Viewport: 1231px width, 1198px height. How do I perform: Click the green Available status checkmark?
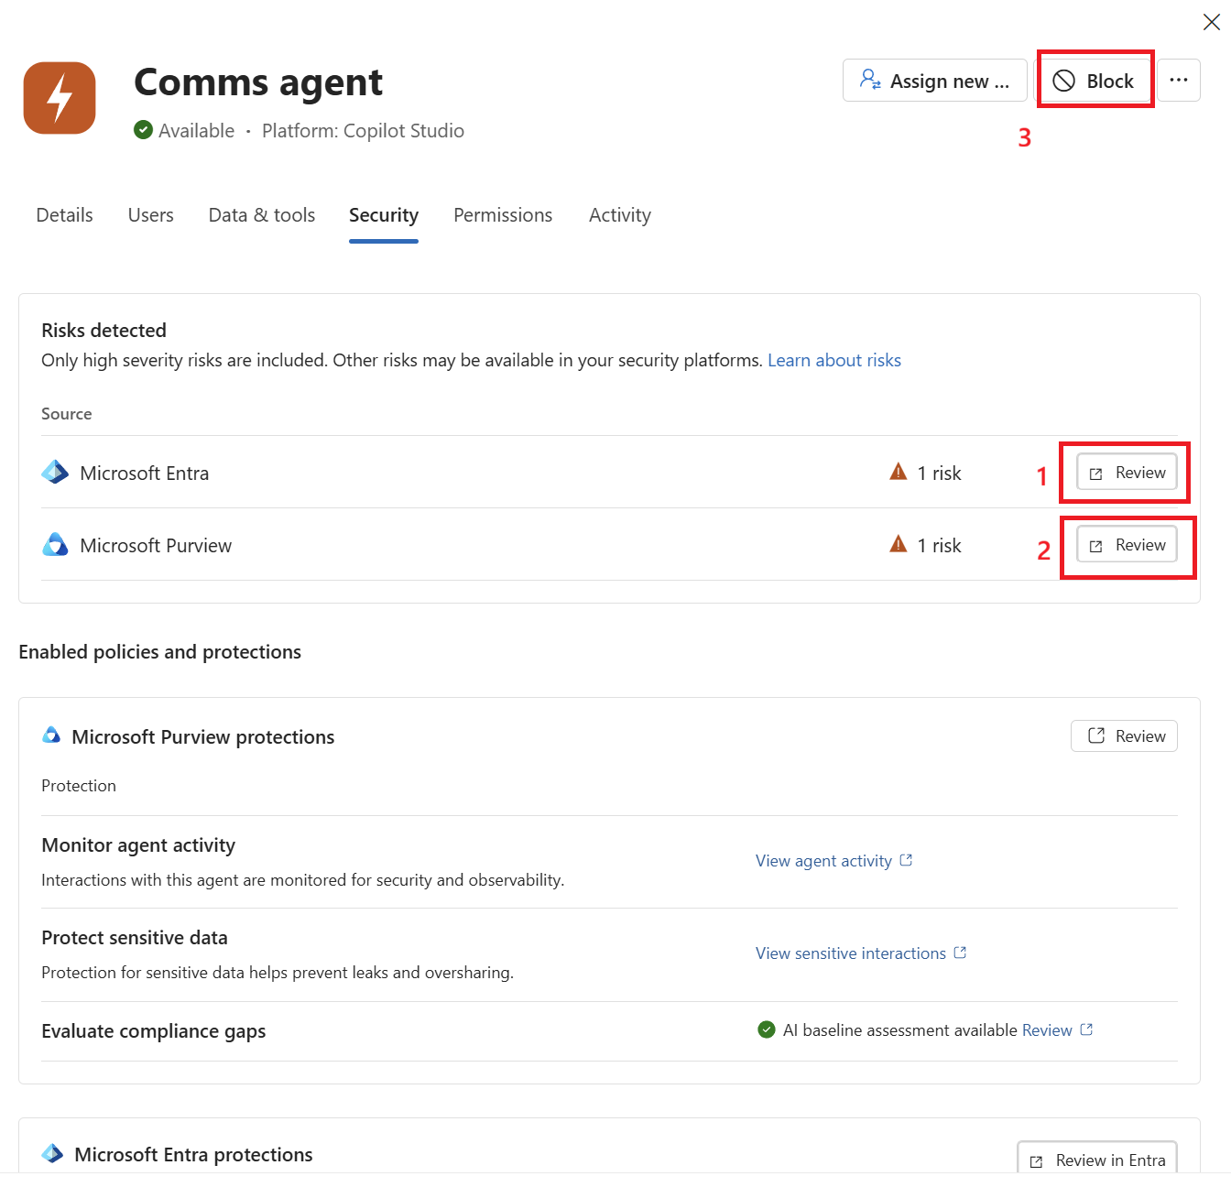(x=143, y=130)
